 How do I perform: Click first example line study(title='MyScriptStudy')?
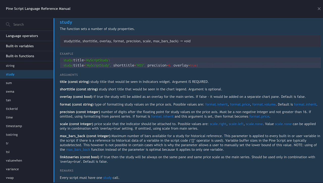tap(87, 60)
